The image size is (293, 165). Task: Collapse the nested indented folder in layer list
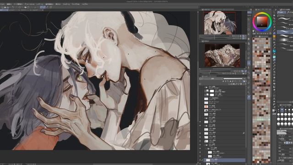click(206, 148)
